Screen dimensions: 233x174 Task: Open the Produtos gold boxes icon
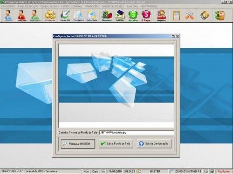click(50, 15)
